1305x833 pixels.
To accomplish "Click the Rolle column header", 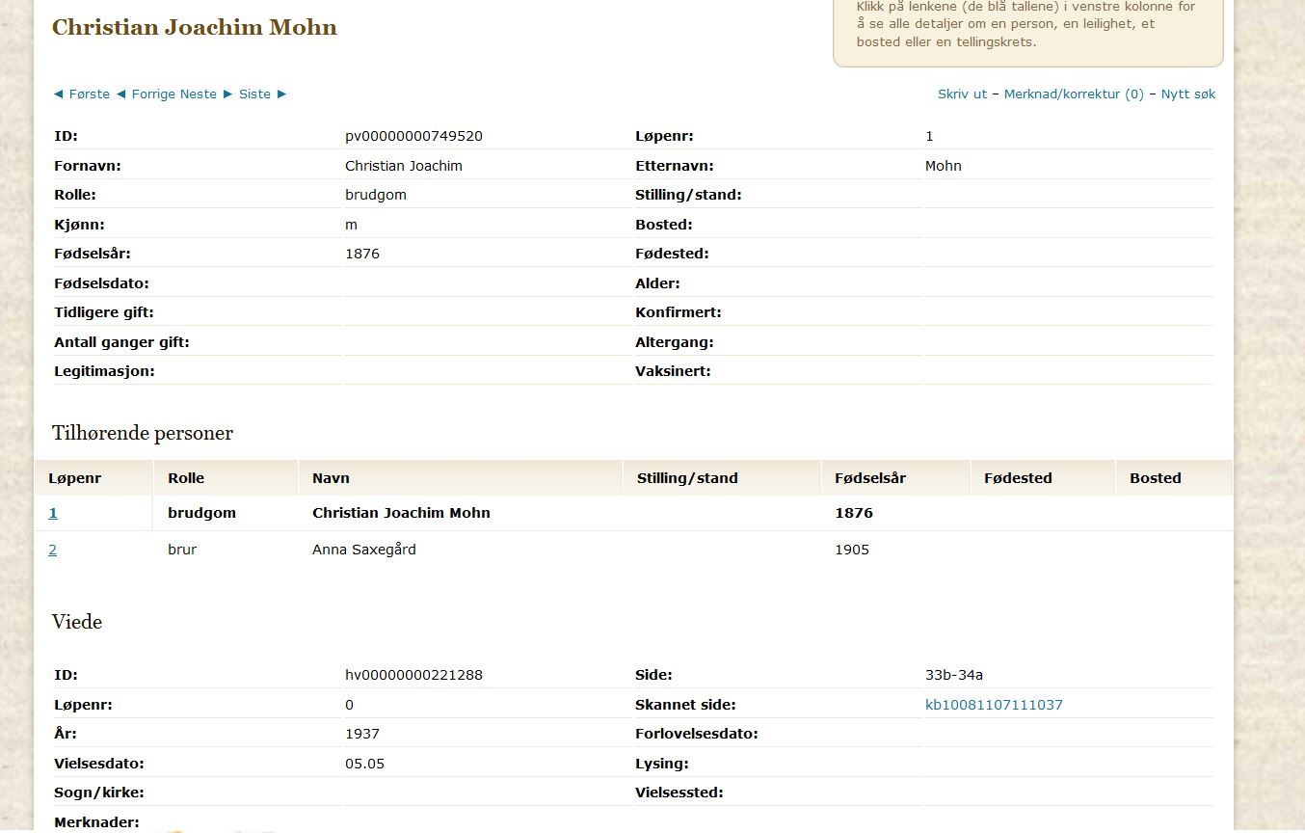I will pyautogui.click(x=186, y=478).
